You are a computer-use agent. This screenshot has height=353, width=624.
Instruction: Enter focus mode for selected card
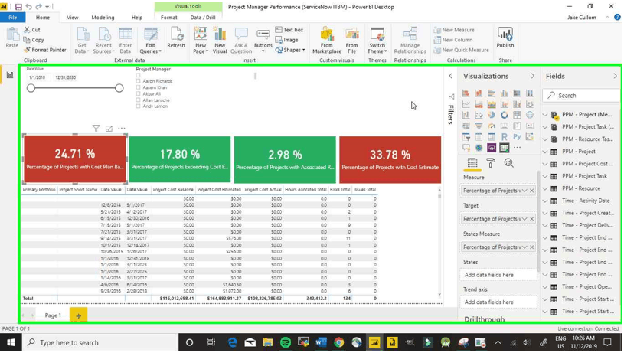tap(109, 128)
